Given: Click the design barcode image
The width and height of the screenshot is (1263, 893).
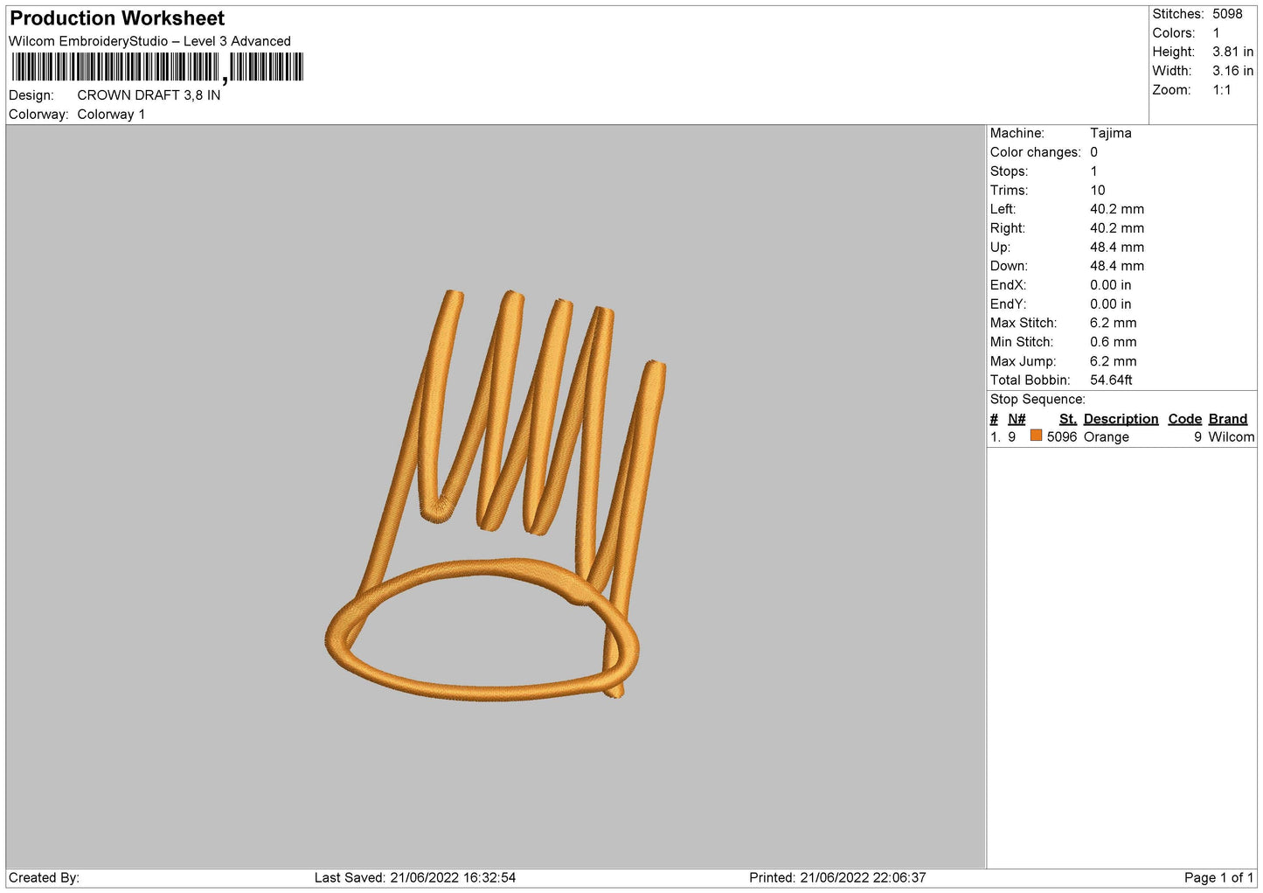Looking at the screenshot, I should click(x=157, y=67).
